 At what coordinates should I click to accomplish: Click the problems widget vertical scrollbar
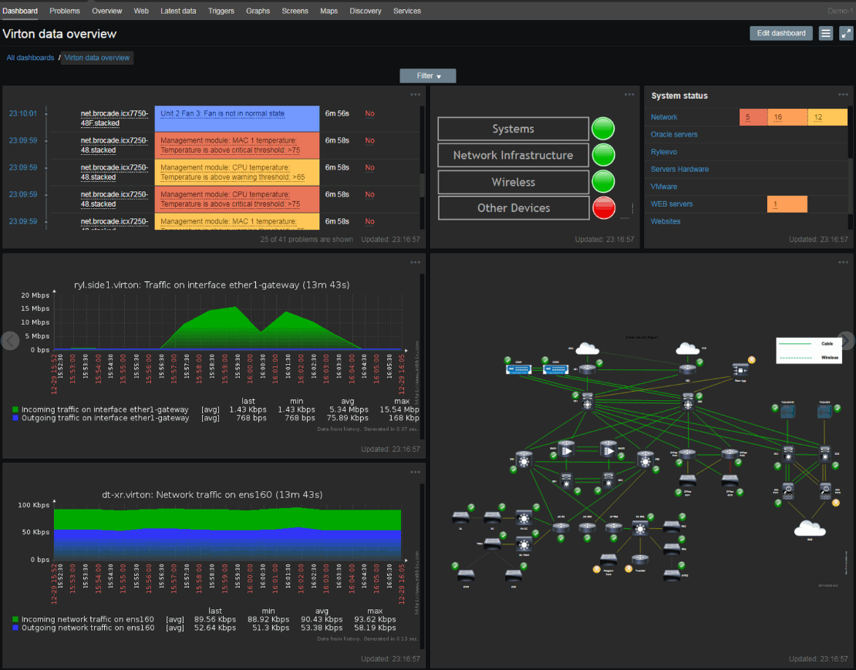[x=422, y=185]
